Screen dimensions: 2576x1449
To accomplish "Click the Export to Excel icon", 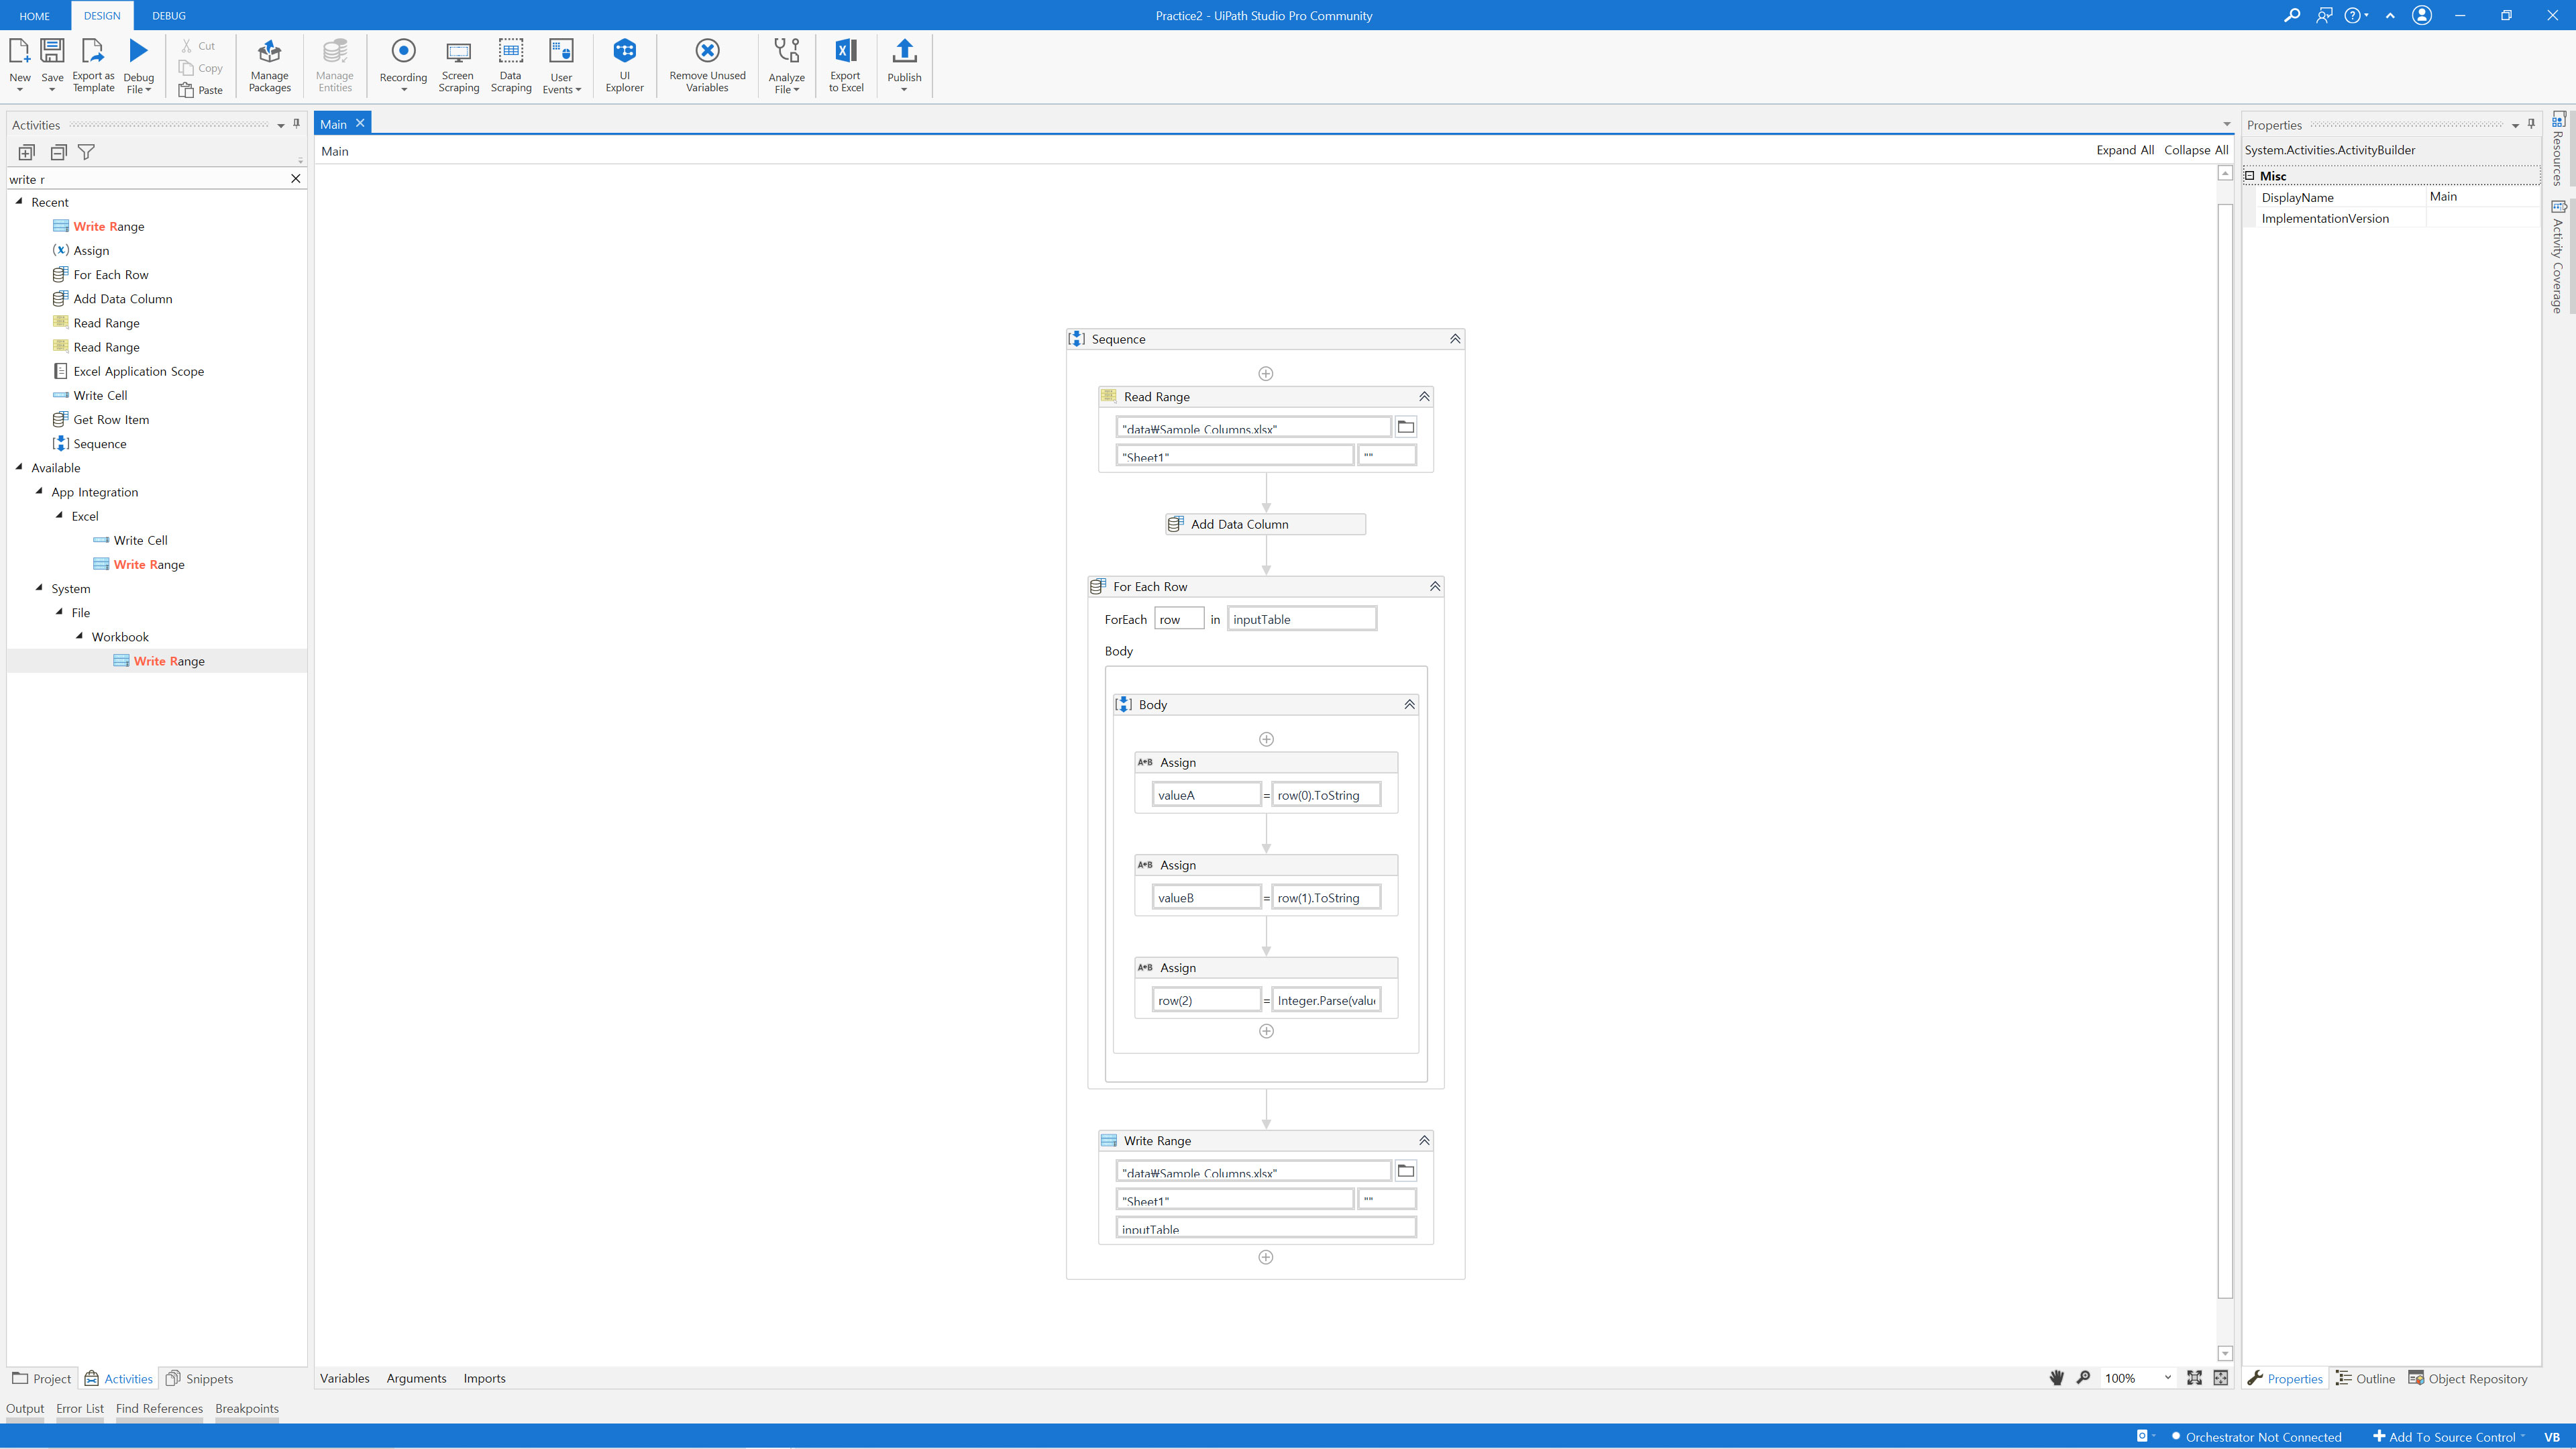I will coord(845,50).
